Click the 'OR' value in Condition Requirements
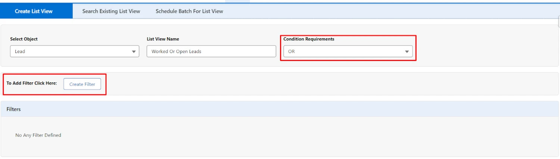 (292, 51)
